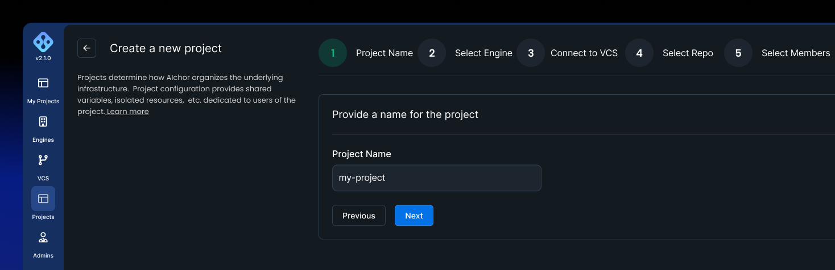Image resolution: width=835 pixels, height=270 pixels.
Task: Click step 5 circle in stepper
Action: pyautogui.click(x=738, y=53)
